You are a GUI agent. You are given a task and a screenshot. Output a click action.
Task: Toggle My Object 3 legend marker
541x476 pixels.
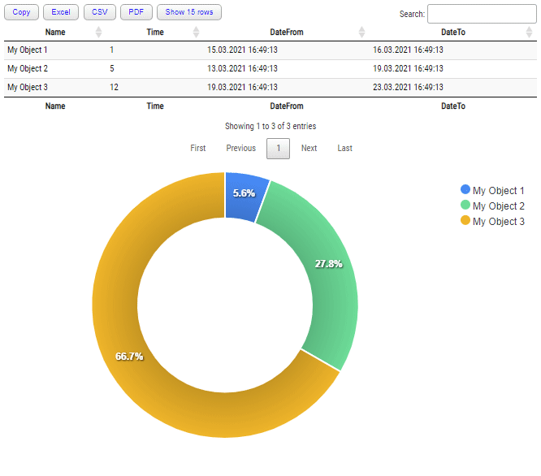(x=465, y=221)
